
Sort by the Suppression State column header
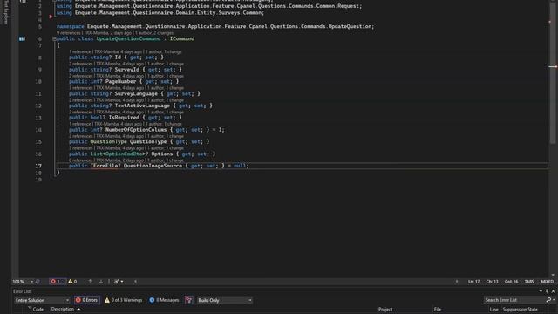pyautogui.click(x=520, y=310)
